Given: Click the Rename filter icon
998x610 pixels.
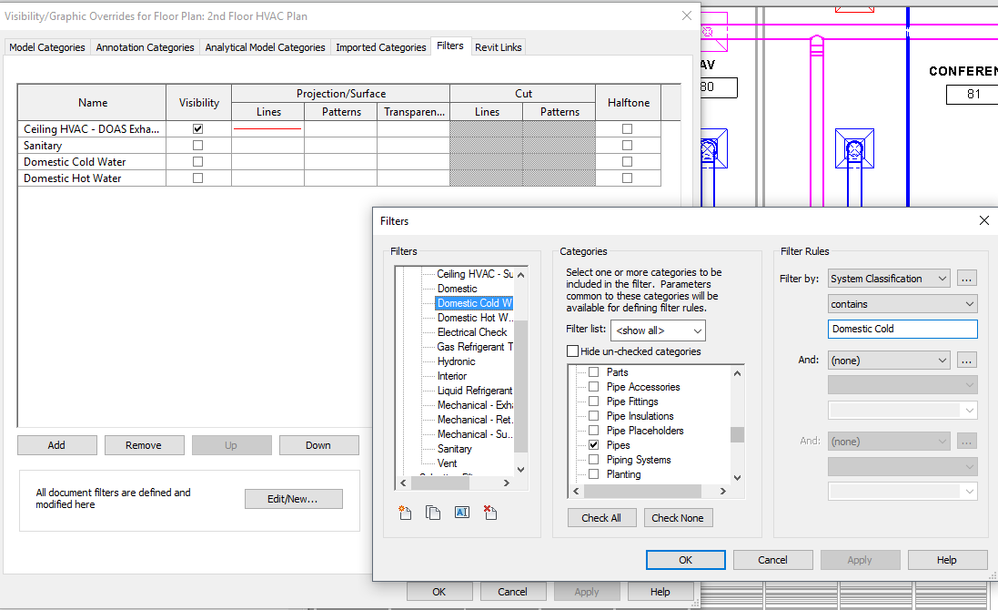Looking at the screenshot, I should point(462,513).
